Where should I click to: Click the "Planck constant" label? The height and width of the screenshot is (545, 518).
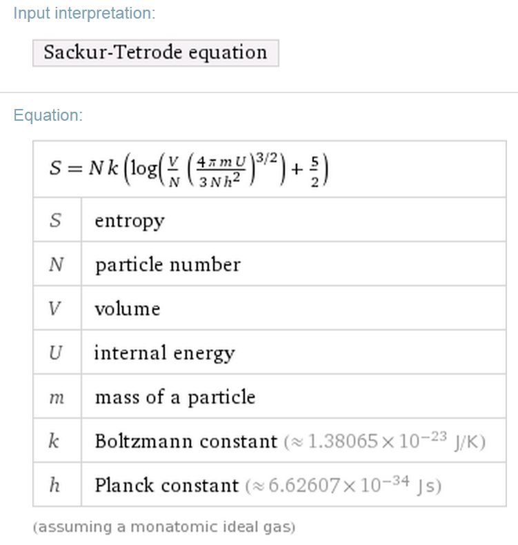(166, 486)
